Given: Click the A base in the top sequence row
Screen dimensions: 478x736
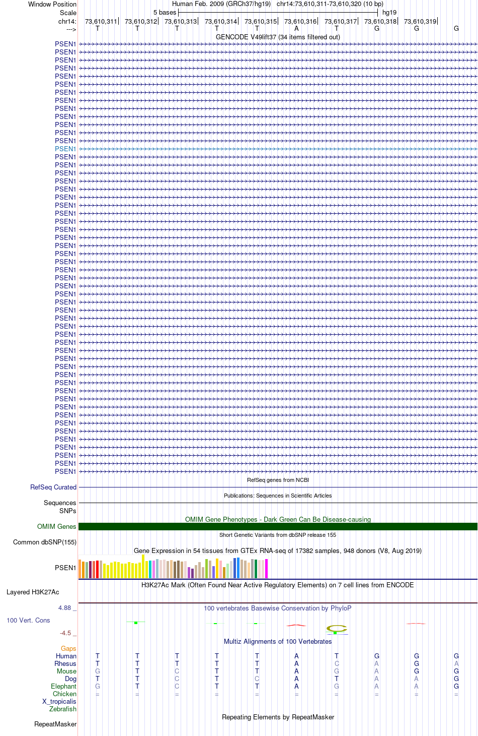Looking at the screenshot, I should coord(296,28).
